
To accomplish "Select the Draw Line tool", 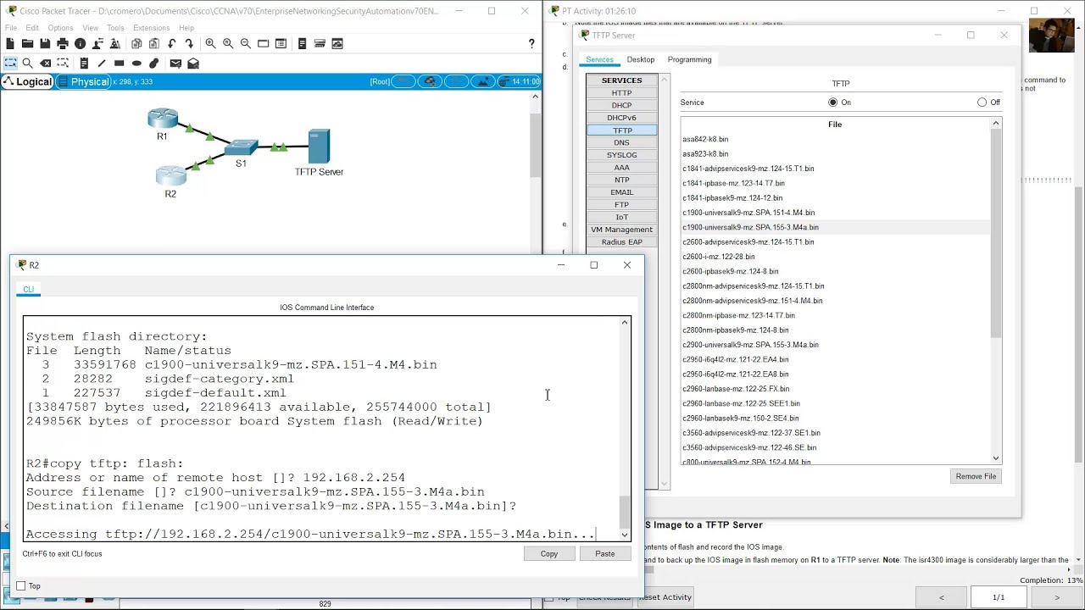I will (x=102, y=64).
